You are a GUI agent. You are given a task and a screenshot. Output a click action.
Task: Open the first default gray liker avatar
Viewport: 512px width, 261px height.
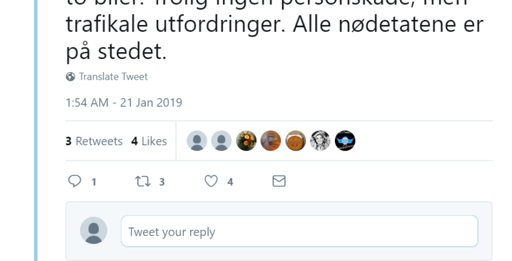tap(197, 141)
